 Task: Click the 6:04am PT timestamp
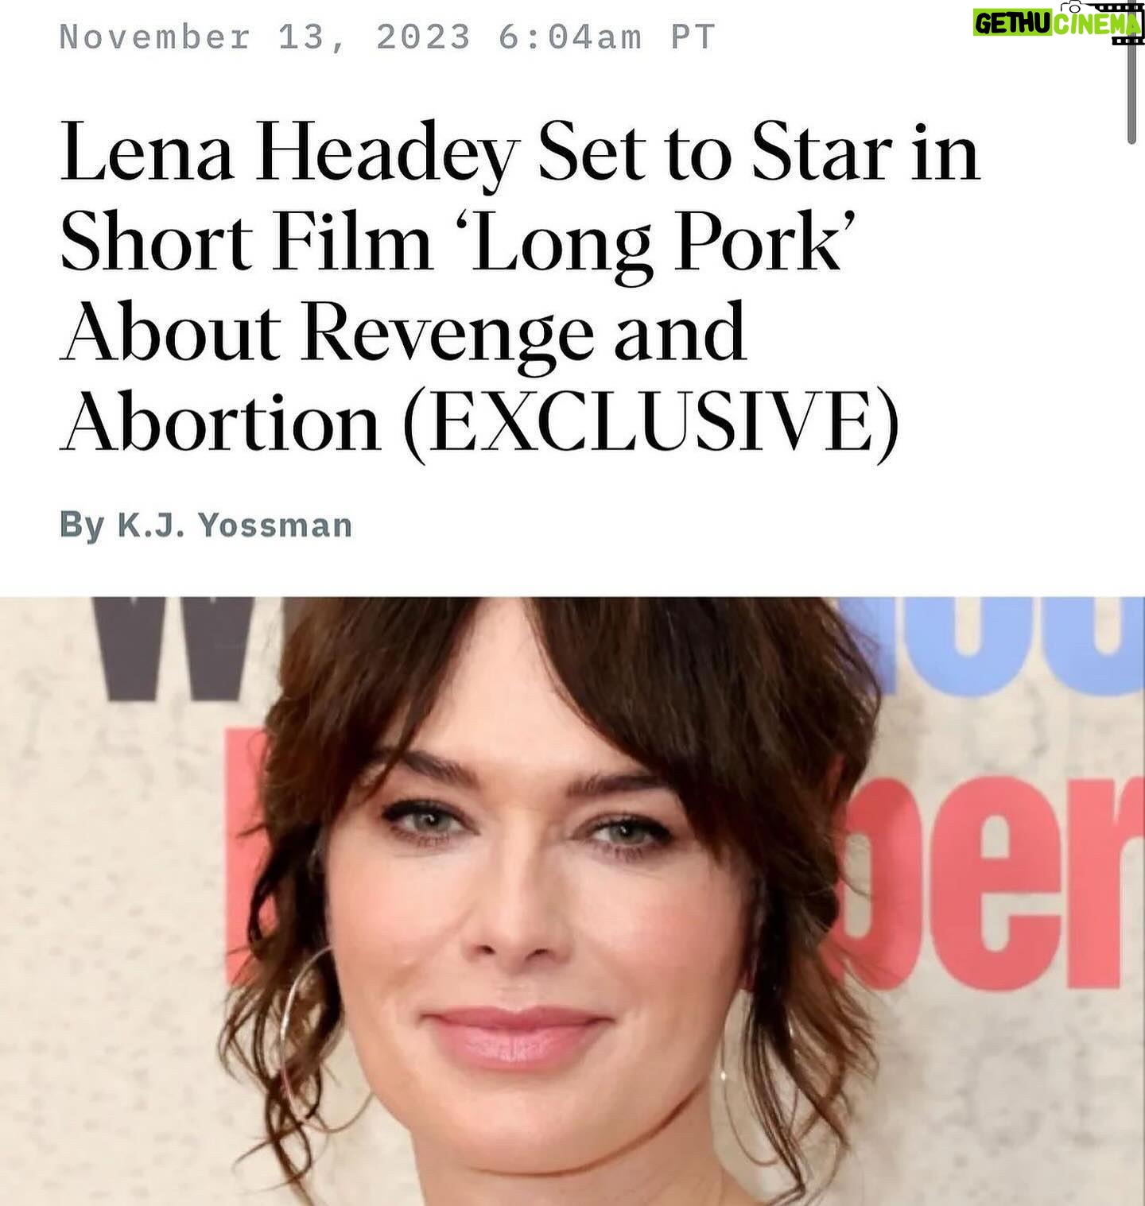click(607, 37)
